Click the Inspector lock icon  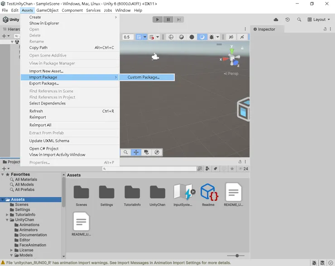point(325,29)
